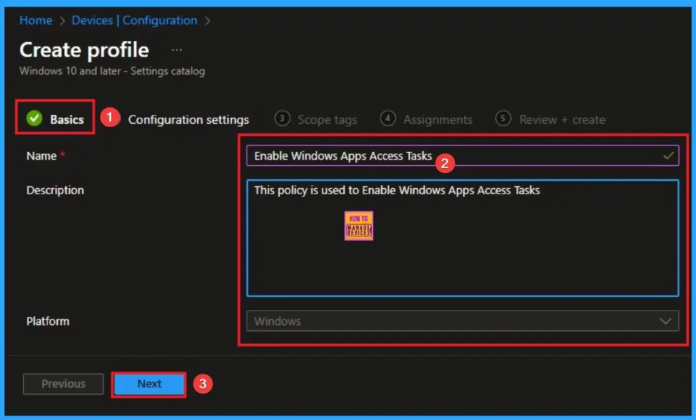The image size is (696, 420).
Task: Expand the Platform dropdown chevron arrow
Action: (665, 321)
